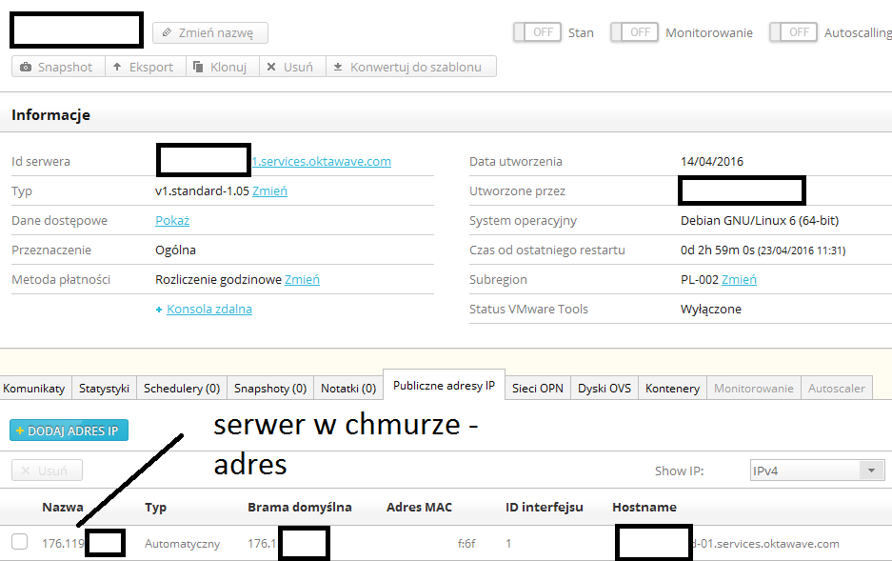Click the Adres MAC column header
The height and width of the screenshot is (561, 892).
tap(419, 507)
